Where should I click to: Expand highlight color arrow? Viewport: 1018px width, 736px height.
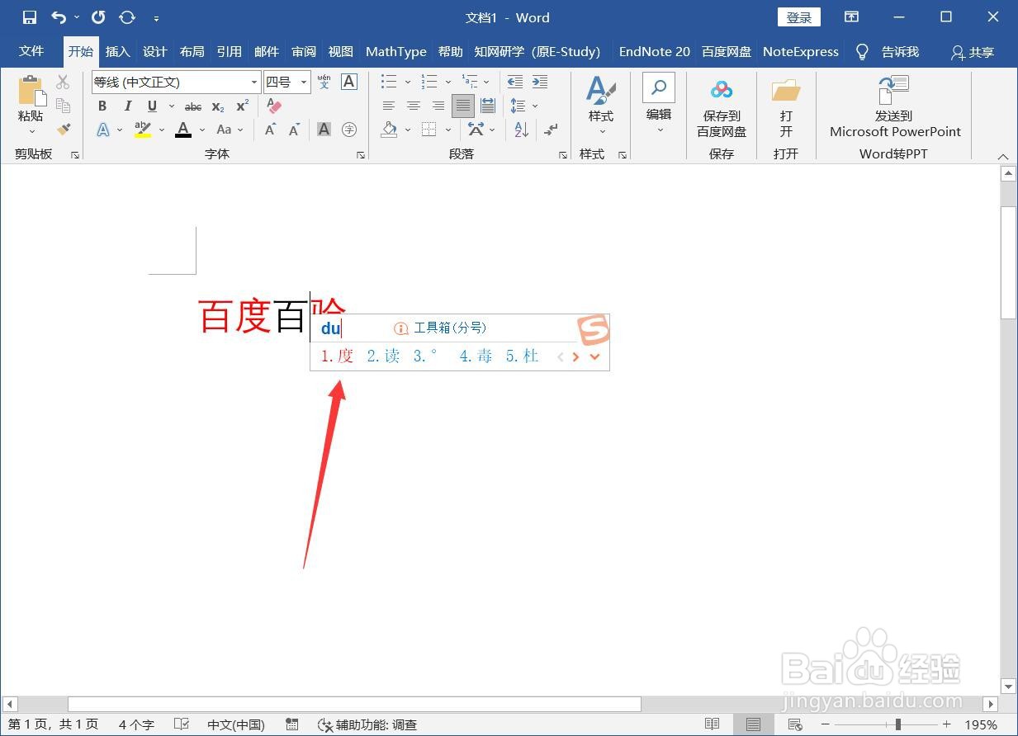tap(161, 130)
